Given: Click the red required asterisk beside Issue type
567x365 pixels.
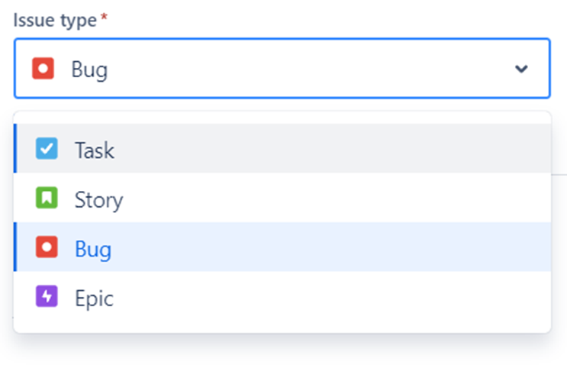Looking at the screenshot, I should (x=104, y=17).
